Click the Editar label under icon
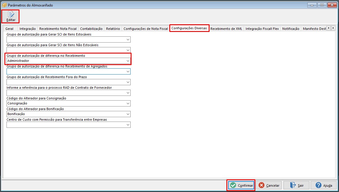 point(11,20)
